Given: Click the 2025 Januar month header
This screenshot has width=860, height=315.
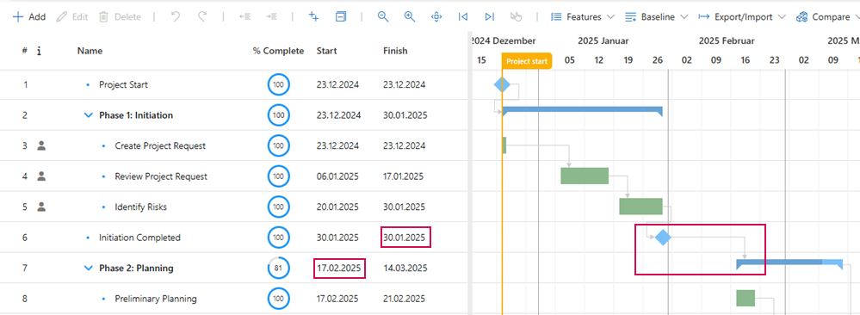Looking at the screenshot, I should tap(603, 40).
